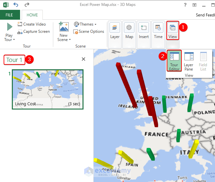Open the Play Tour dropdown arrow
The width and height of the screenshot is (215, 182).
[x=14, y=40]
